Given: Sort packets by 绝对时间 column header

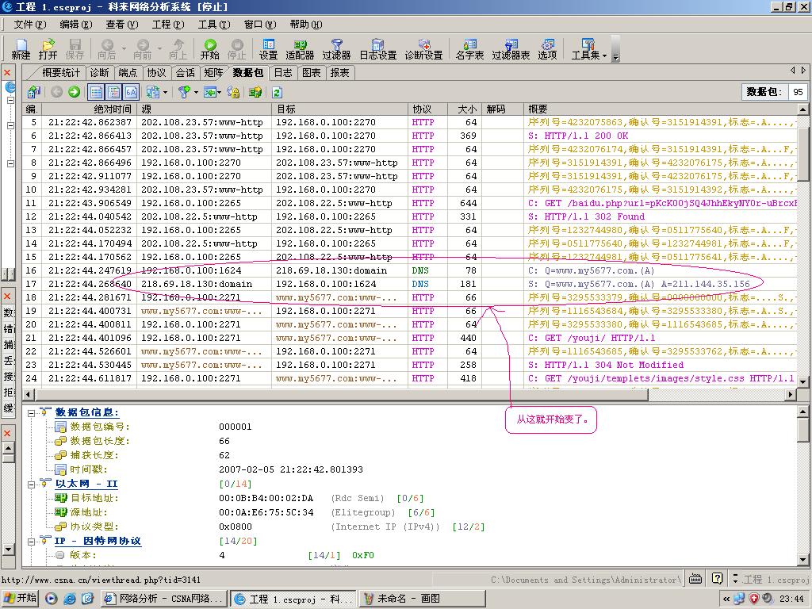Looking at the screenshot, I should 113,109.
